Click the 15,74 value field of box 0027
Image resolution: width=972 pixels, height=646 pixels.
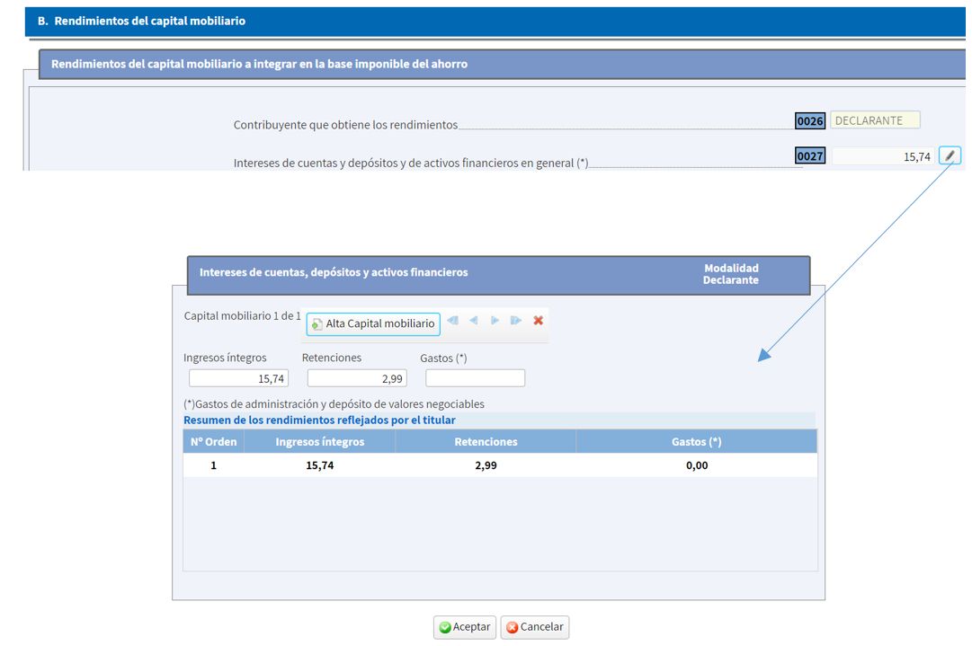tap(883, 156)
